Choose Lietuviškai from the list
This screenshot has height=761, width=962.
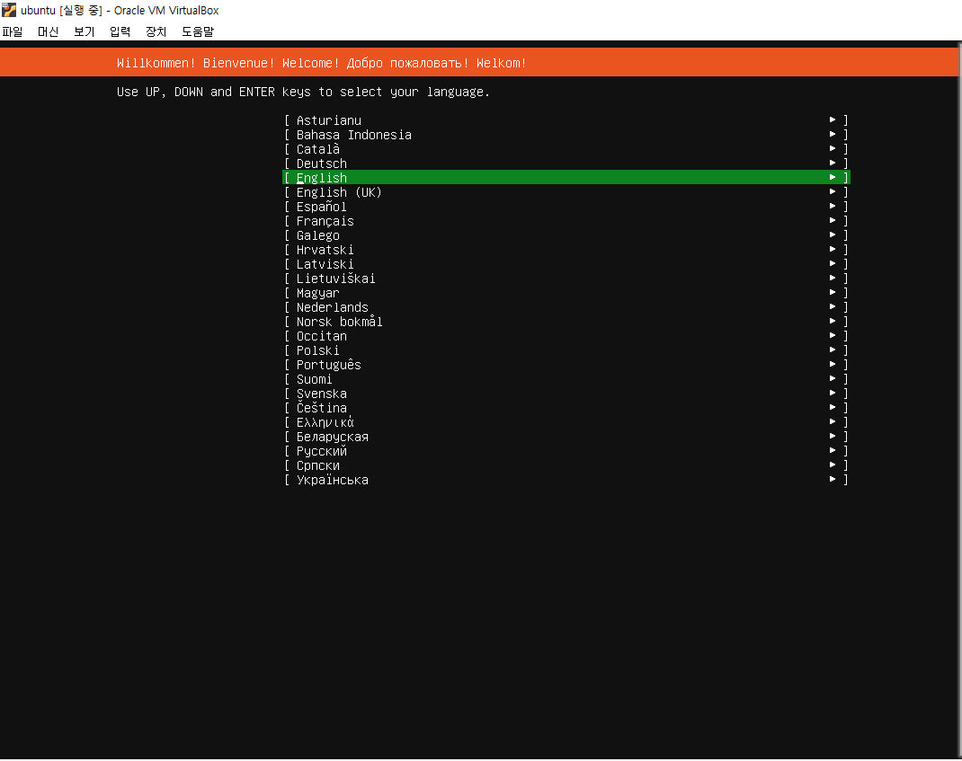pyautogui.click(x=566, y=279)
